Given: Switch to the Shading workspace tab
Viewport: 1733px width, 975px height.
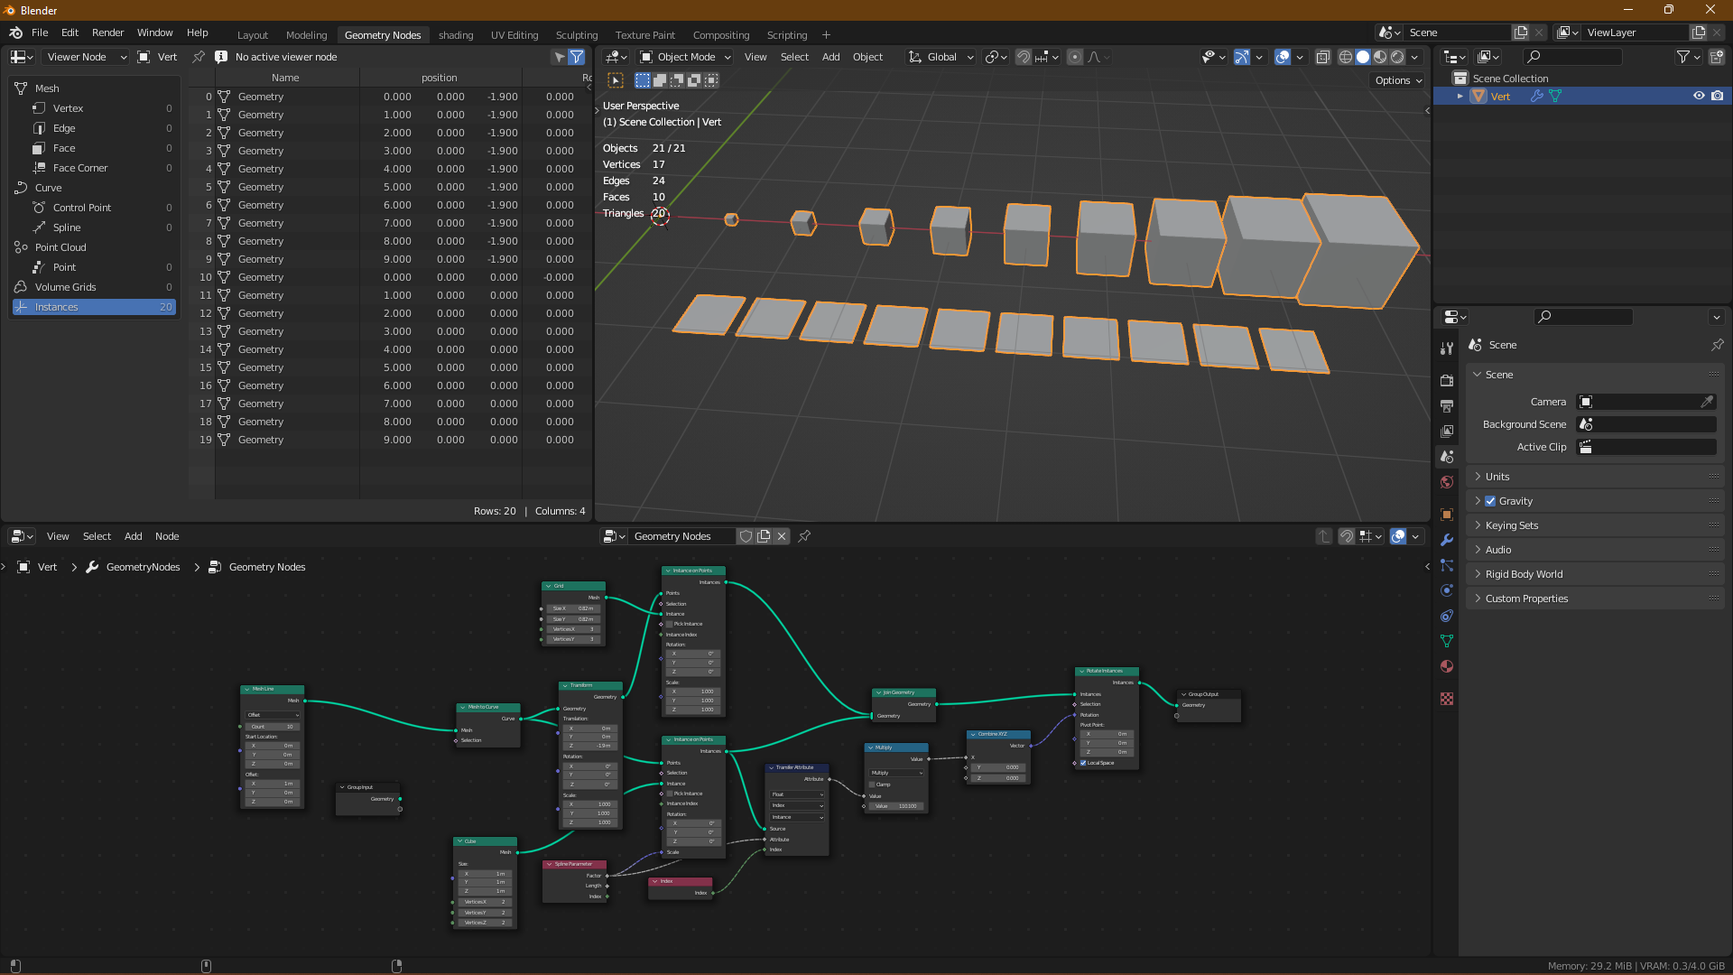Looking at the screenshot, I should click(x=456, y=35).
